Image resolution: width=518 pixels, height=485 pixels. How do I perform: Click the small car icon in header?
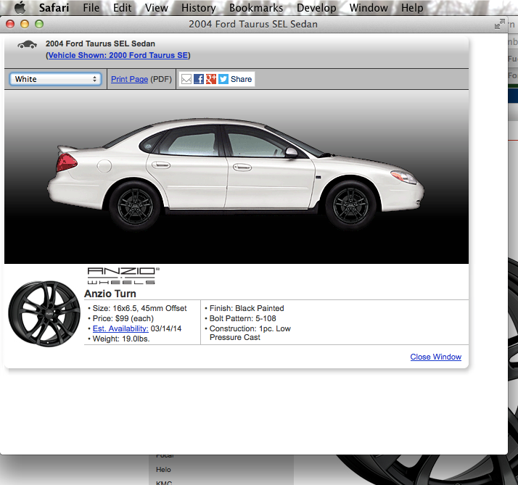27,44
